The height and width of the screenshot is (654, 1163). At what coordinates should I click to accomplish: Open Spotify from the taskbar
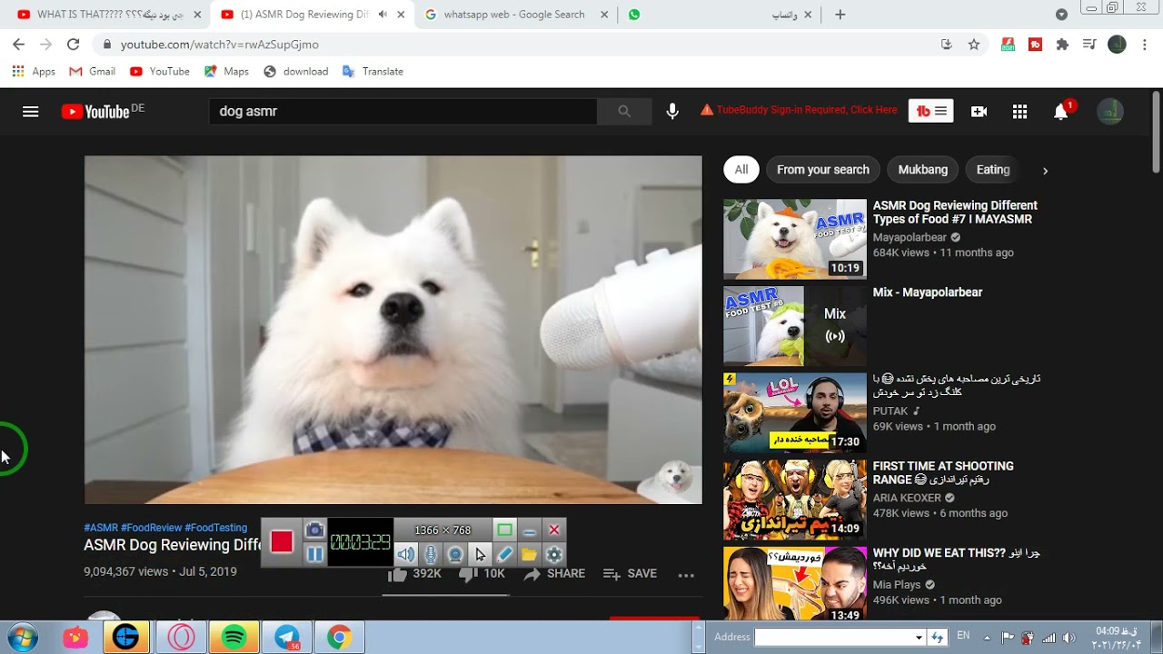(234, 638)
